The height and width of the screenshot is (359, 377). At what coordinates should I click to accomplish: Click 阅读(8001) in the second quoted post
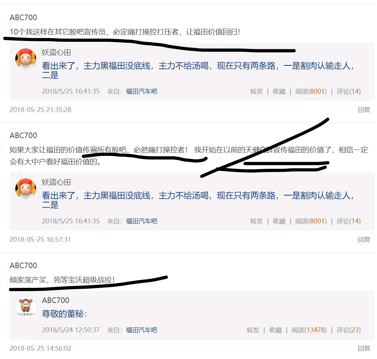[x=311, y=221]
